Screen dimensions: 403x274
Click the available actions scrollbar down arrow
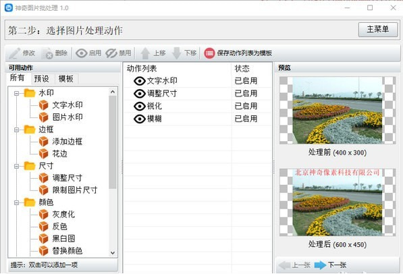(113, 253)
